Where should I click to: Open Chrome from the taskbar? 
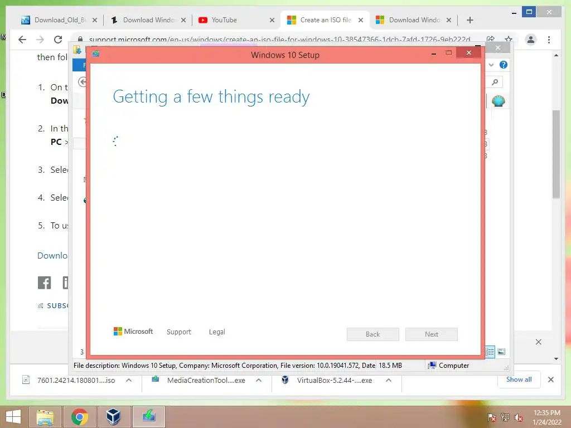pyautogui.click(x=79, y=417)
